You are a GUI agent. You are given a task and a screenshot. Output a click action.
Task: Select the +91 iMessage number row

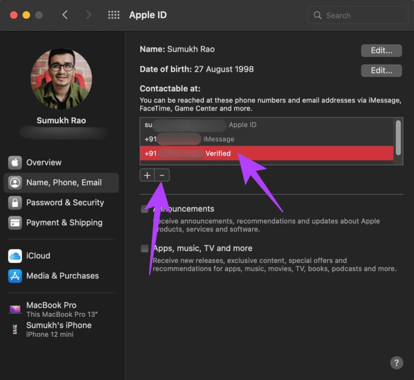267,139
